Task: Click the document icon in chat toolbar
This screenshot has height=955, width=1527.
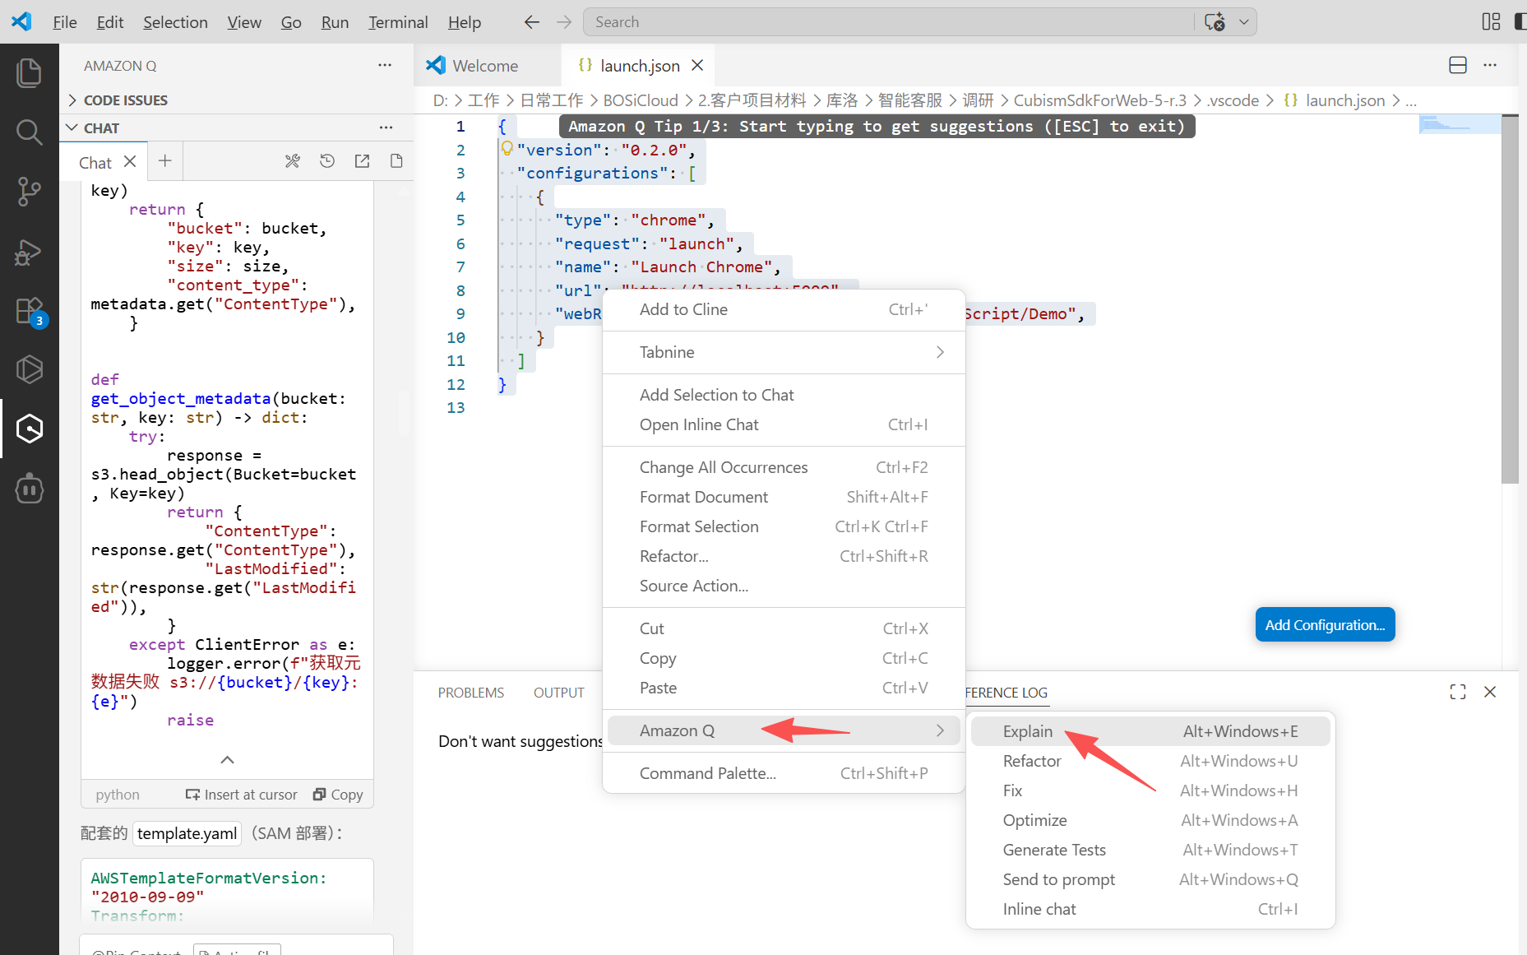Action: 396,161
